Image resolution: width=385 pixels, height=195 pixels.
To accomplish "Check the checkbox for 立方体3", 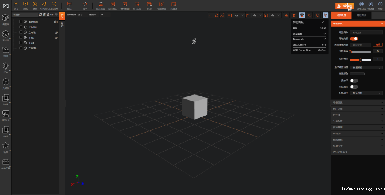I will click(21, 32).
